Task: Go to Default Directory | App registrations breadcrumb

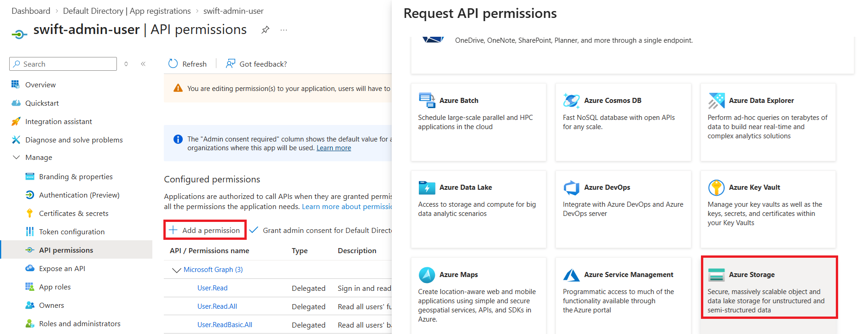Action: (127, 11)
